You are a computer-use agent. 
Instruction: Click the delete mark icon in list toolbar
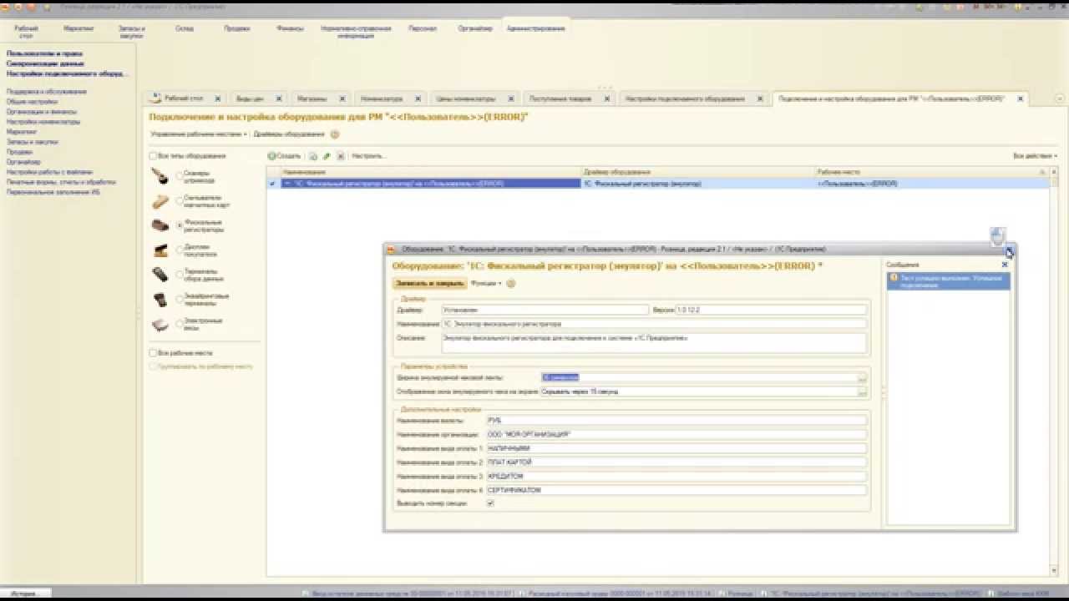pyautogui.click(x=340, y=156)
